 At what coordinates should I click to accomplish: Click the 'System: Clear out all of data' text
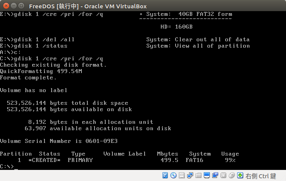198,40
